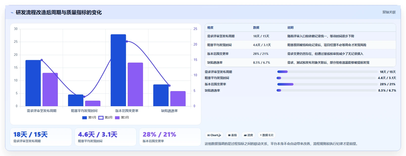
Task: Click progress label 版本范围变更率
Action: [x=215, y=84]
